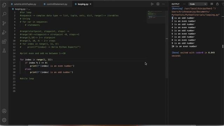Open the Source Control view

pos(4,23)
